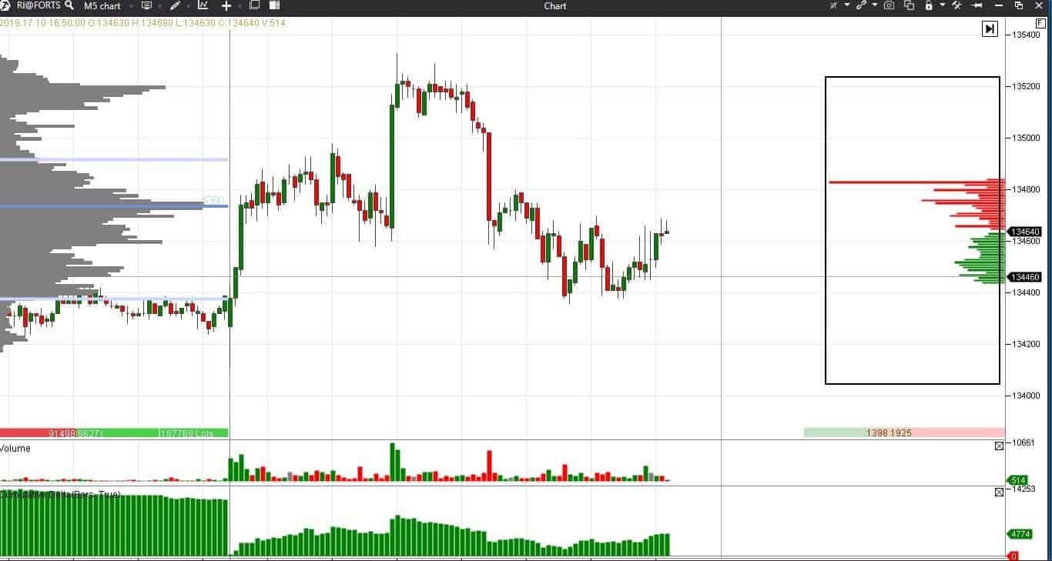
Task: Open dropdown arrow beside padlock icon
Action: pyautogui.click(x=942, y=6)
